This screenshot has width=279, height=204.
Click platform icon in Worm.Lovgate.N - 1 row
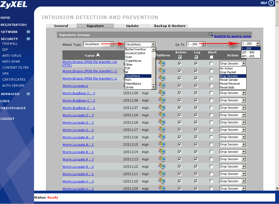coord(162,151)
